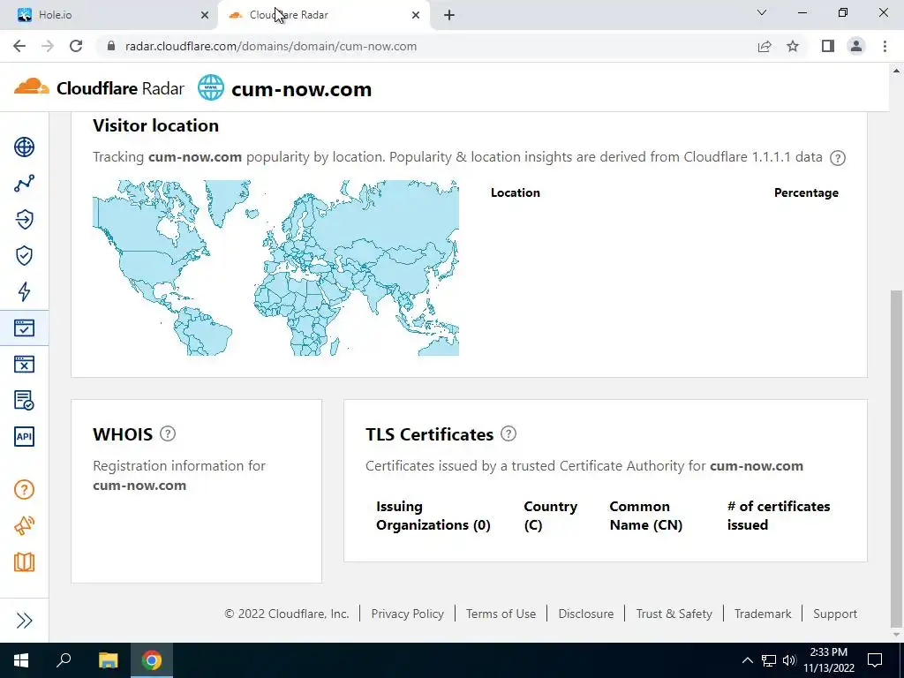Open the window with X outage icon

24,364
